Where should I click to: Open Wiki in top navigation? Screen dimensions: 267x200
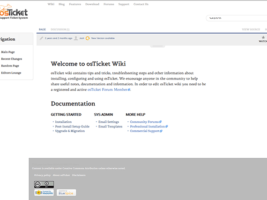point(51,4)
